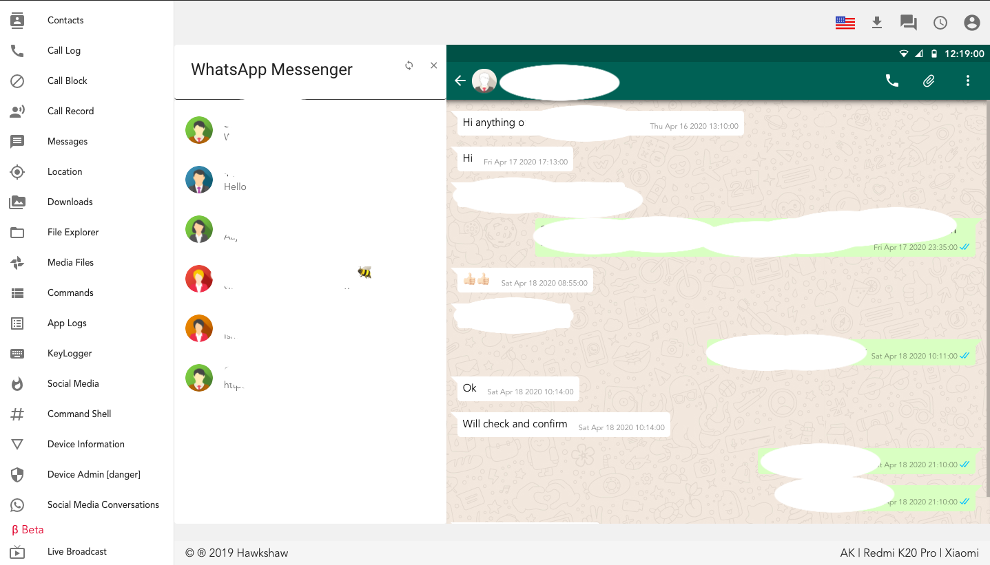Click the contact avatar in chat header
This screenshot has width=990, height=565.
[x=484, y=81]
